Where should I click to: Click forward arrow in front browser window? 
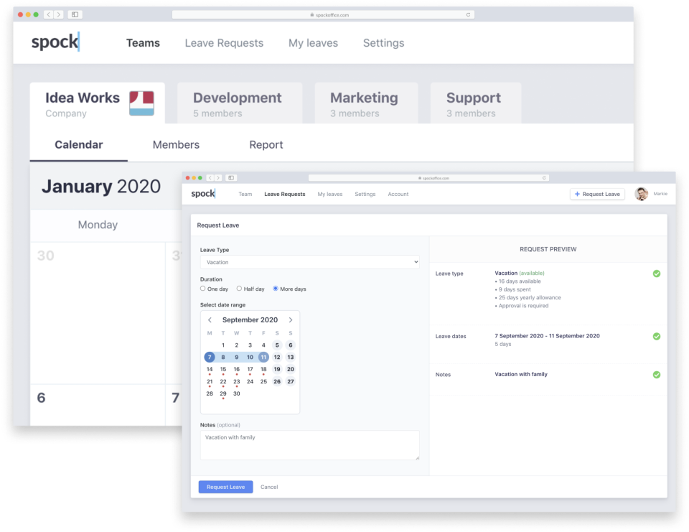click(218, 177)
